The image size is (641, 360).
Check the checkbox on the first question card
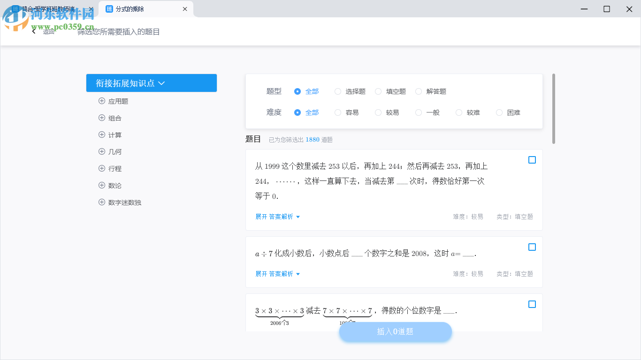click(532, 160)
